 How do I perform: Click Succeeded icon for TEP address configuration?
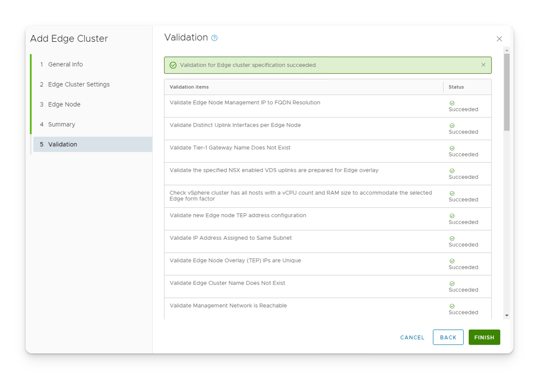click(x=451, y=215)
